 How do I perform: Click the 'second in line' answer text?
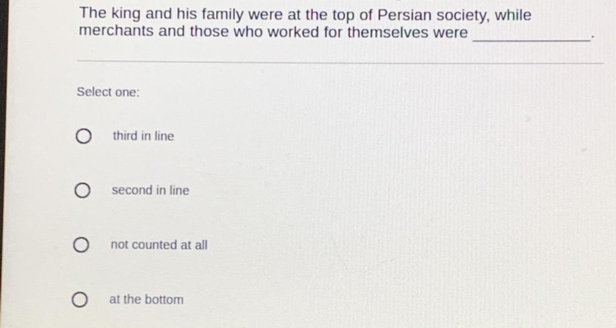coord(150,190)
